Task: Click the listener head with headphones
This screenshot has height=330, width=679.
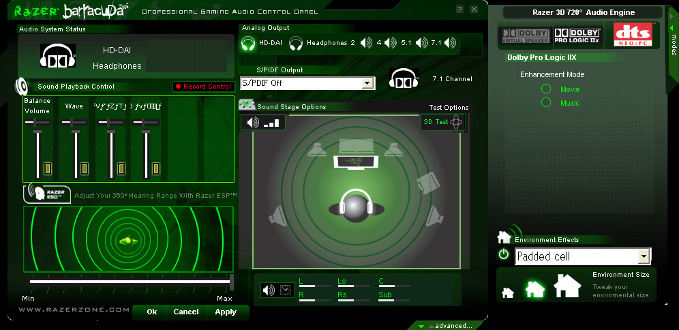Action: (x=356, y=206)
